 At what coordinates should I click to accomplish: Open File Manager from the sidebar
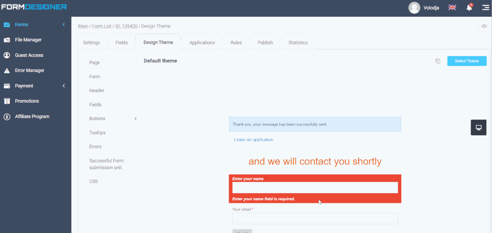(x=28, y=40)
